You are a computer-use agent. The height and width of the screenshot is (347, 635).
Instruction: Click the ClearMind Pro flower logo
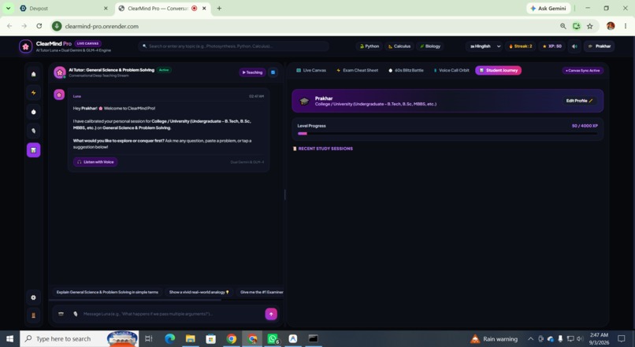pos(25,46)
